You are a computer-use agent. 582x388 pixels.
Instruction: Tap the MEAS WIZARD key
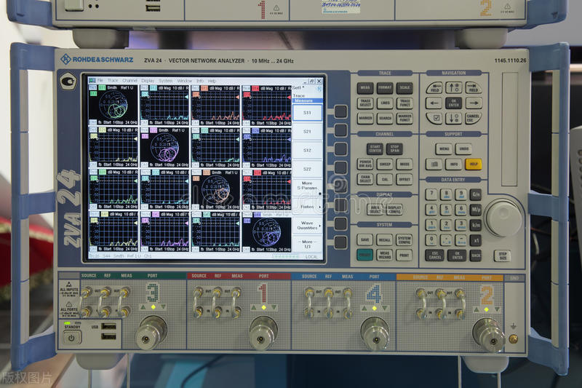385,255
